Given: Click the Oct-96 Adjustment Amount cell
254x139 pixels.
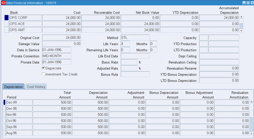Looking at the screenshot, I should point(127,121).
